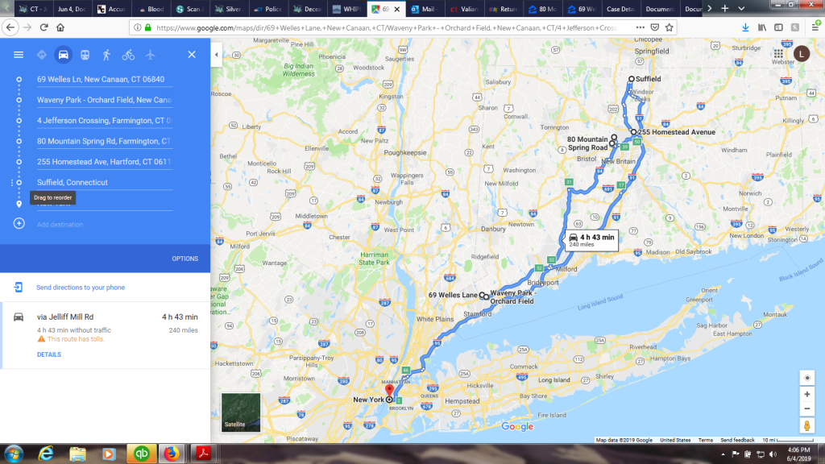Click the Add destination plus icon
Image resolution: width=825 pixels, height=464 pixels.
coord(19,224)
